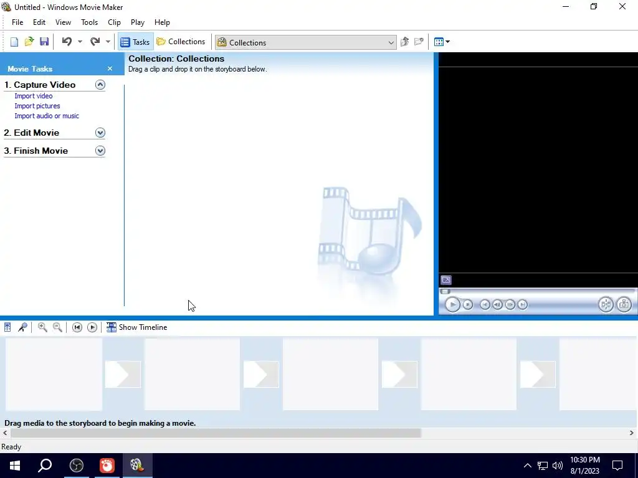Screen dimensions: 638x478
Task: Toggle the Collections pane button
Action: coord(181,42)
